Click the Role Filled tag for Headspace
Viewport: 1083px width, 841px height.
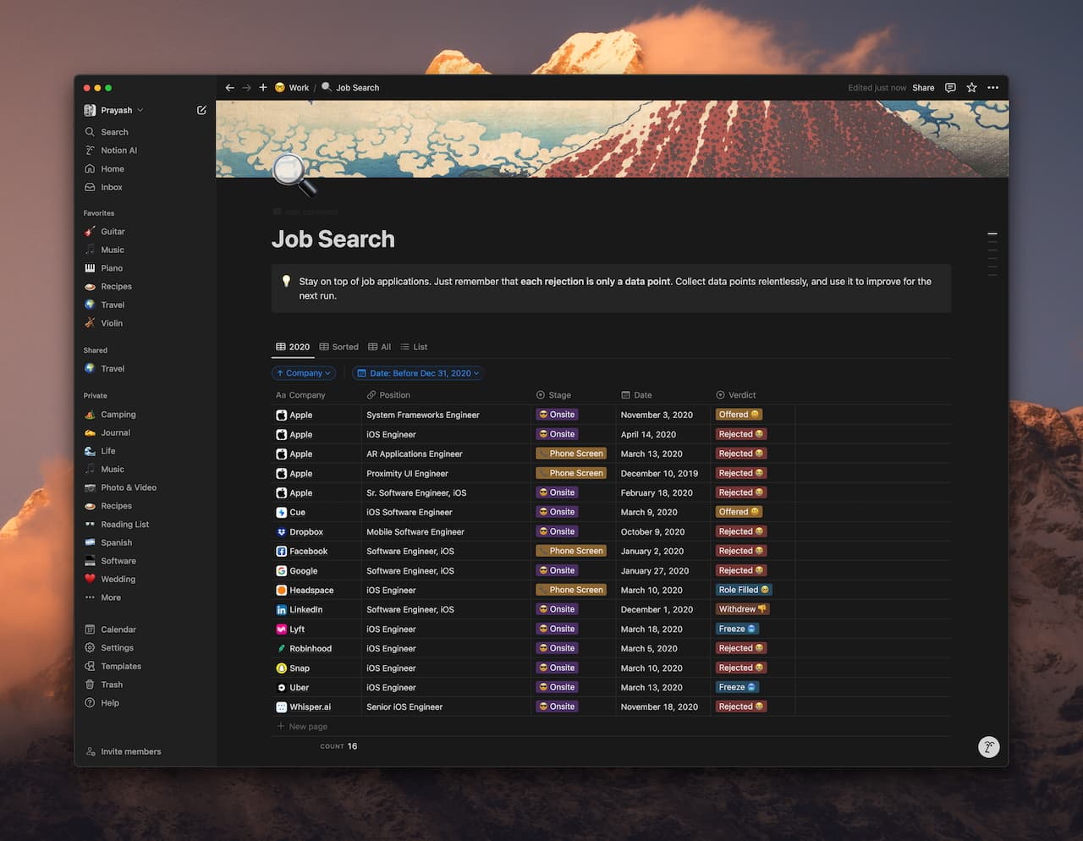[744, 590]
